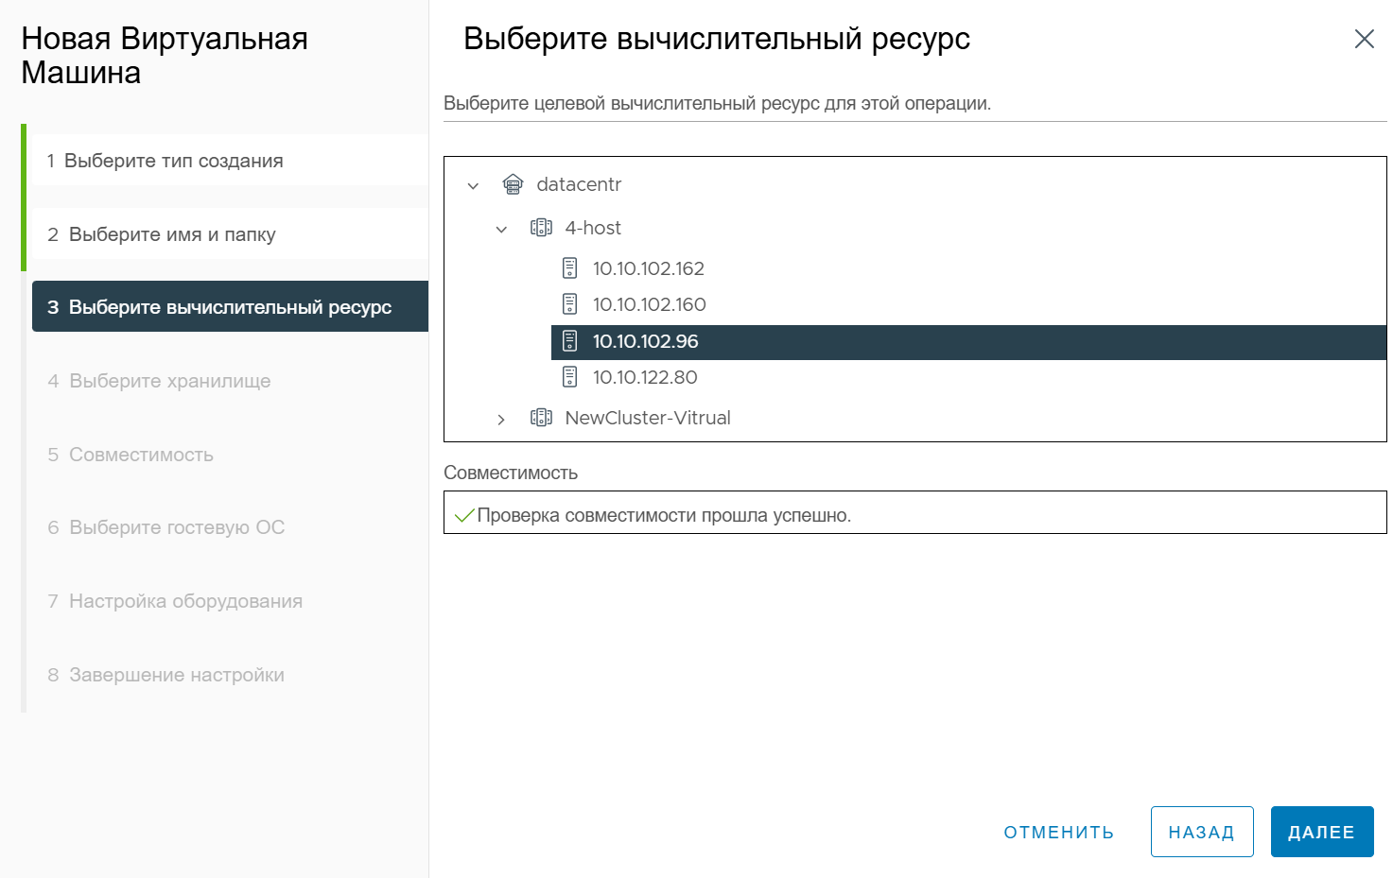
Task: Open step 7 Настройка оборудования
Action: [x=230, y=601]
